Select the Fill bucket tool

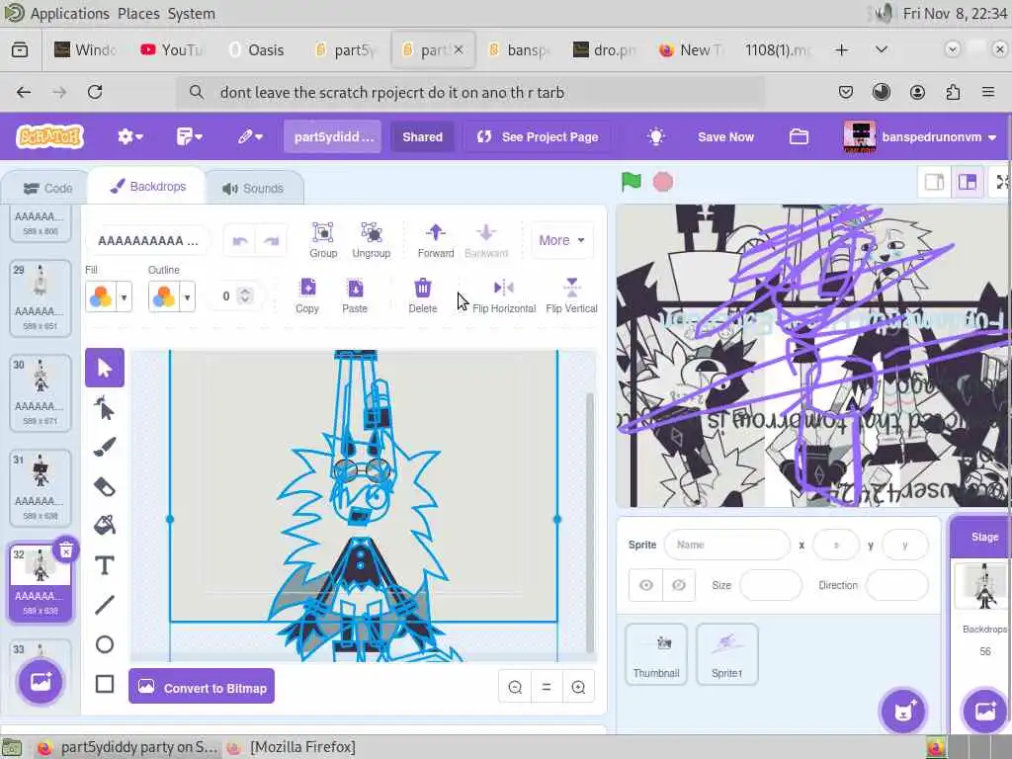tap(105, 526)
